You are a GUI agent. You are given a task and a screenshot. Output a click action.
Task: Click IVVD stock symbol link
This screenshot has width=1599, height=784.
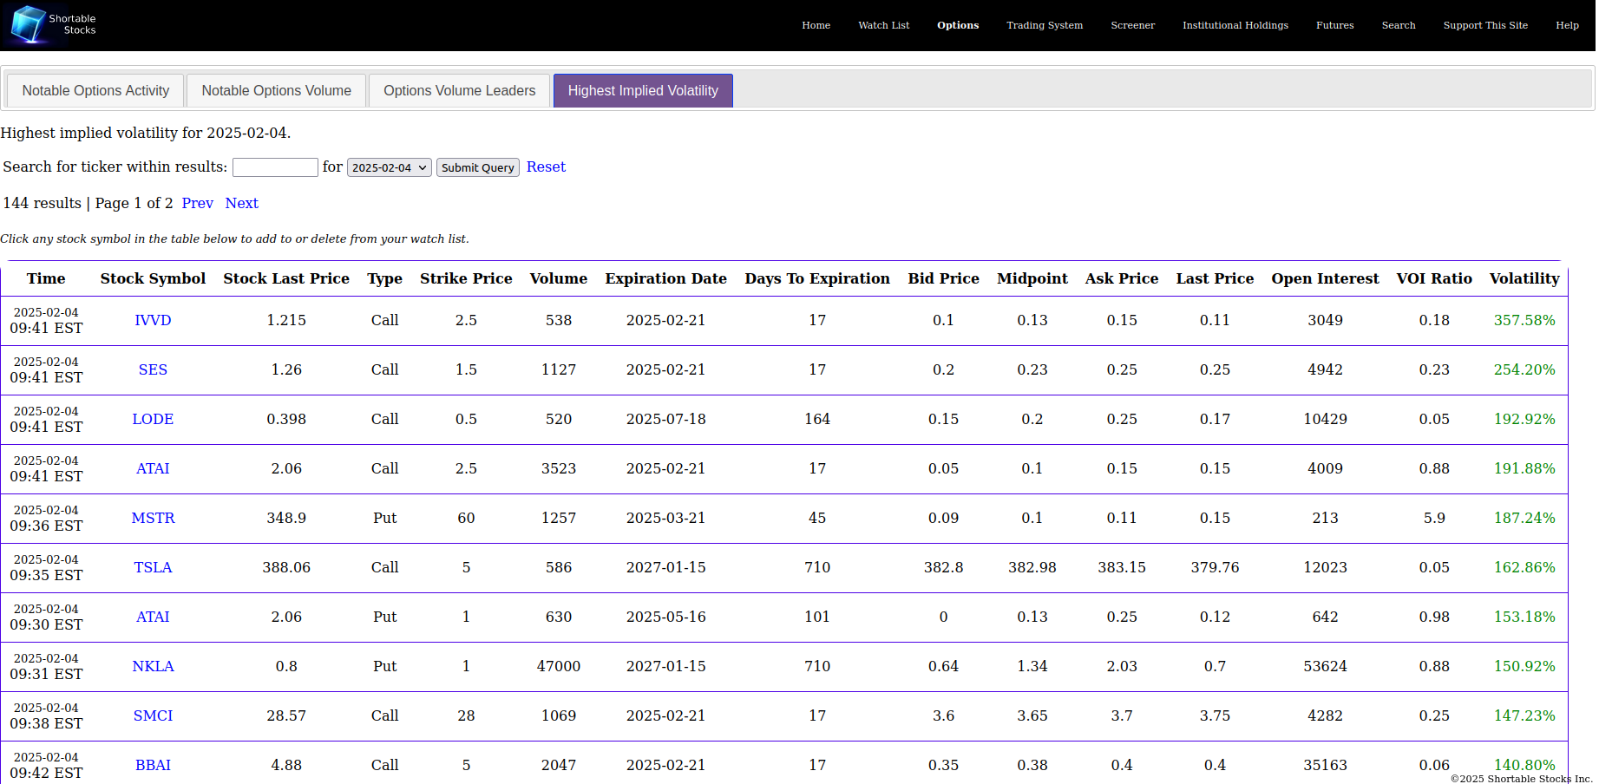tap(153, 320)
